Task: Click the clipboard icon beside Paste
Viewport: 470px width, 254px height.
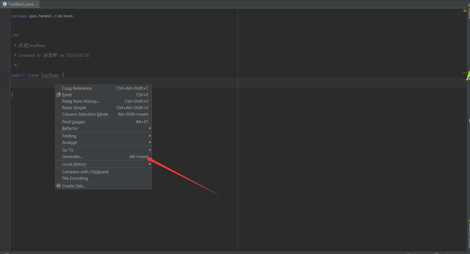Action: point(58,95)
